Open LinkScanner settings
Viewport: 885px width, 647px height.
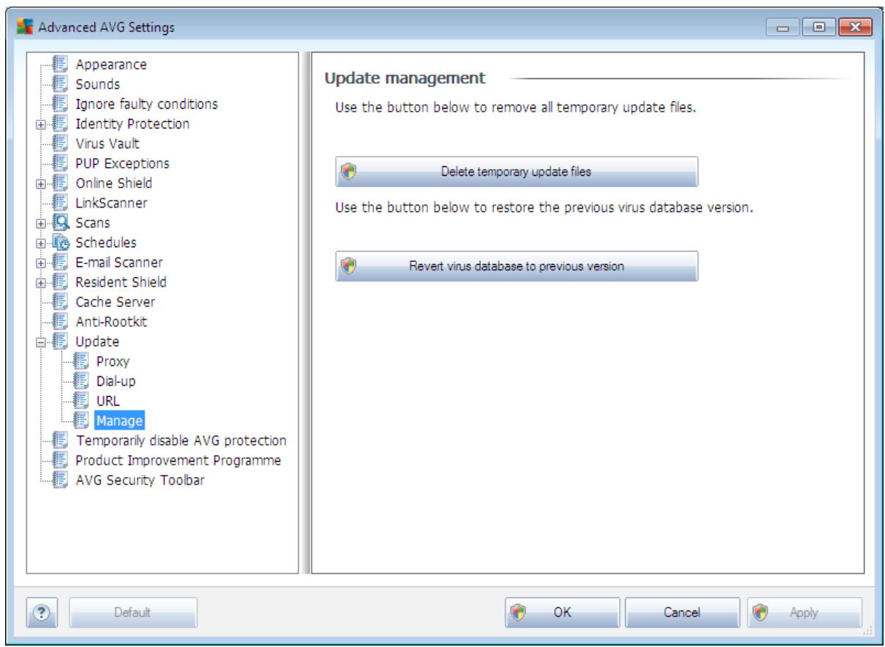tap(112, 204)
